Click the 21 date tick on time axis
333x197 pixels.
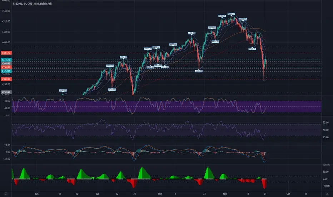tap(265, 194)
